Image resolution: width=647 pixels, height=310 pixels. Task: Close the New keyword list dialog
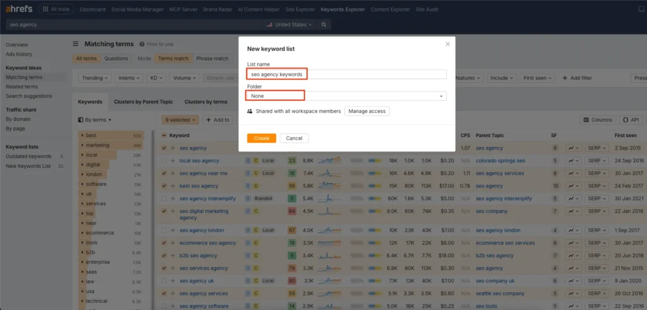448,44
